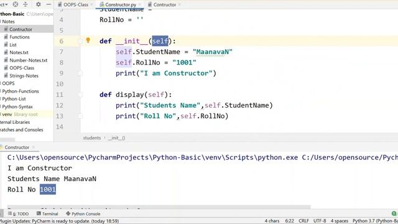The image size is (398, 224).
Task: Switch to the OOPS-Class editor tab
Action: pyautogui.click(x=76, y=4)
